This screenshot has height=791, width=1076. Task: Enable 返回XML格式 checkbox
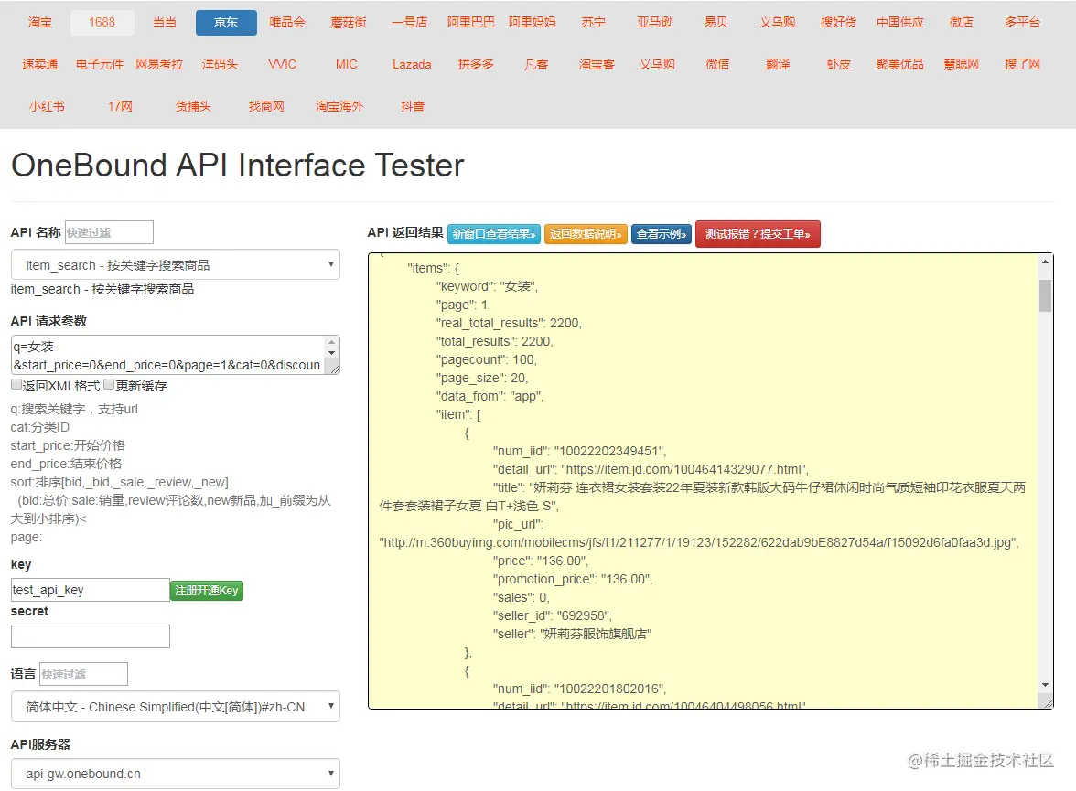point(16,385)
